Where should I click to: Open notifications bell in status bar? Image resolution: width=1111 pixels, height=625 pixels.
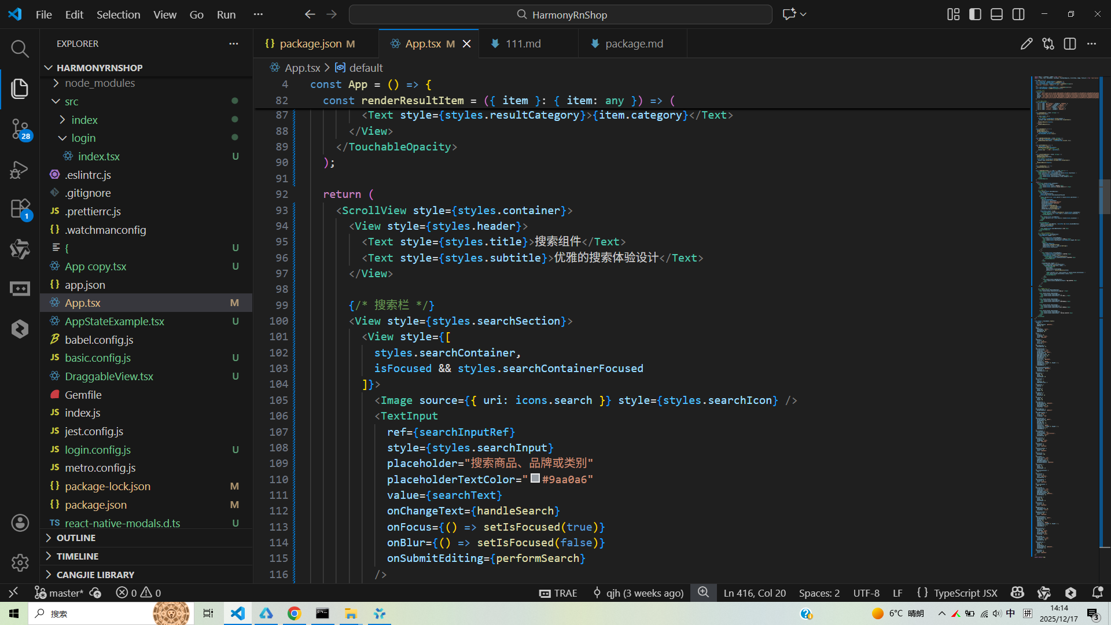(1097, 593)
